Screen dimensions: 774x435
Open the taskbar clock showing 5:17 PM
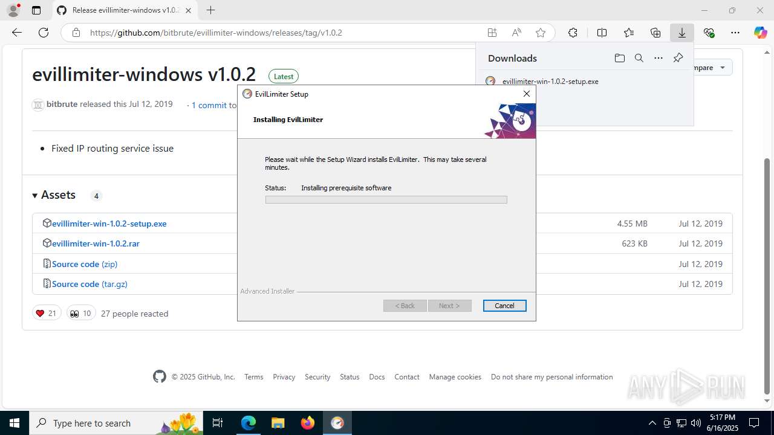click(723, 422)
